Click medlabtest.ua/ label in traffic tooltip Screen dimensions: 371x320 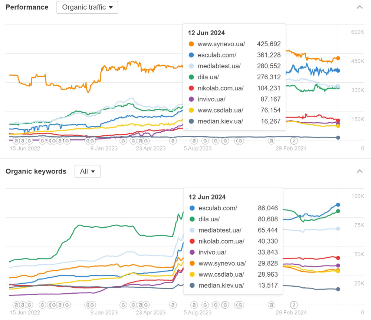(x=219, y=66)
